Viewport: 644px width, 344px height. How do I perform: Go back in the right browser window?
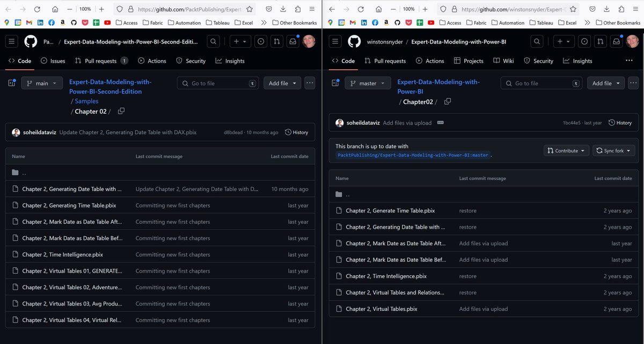coord(332,9)
